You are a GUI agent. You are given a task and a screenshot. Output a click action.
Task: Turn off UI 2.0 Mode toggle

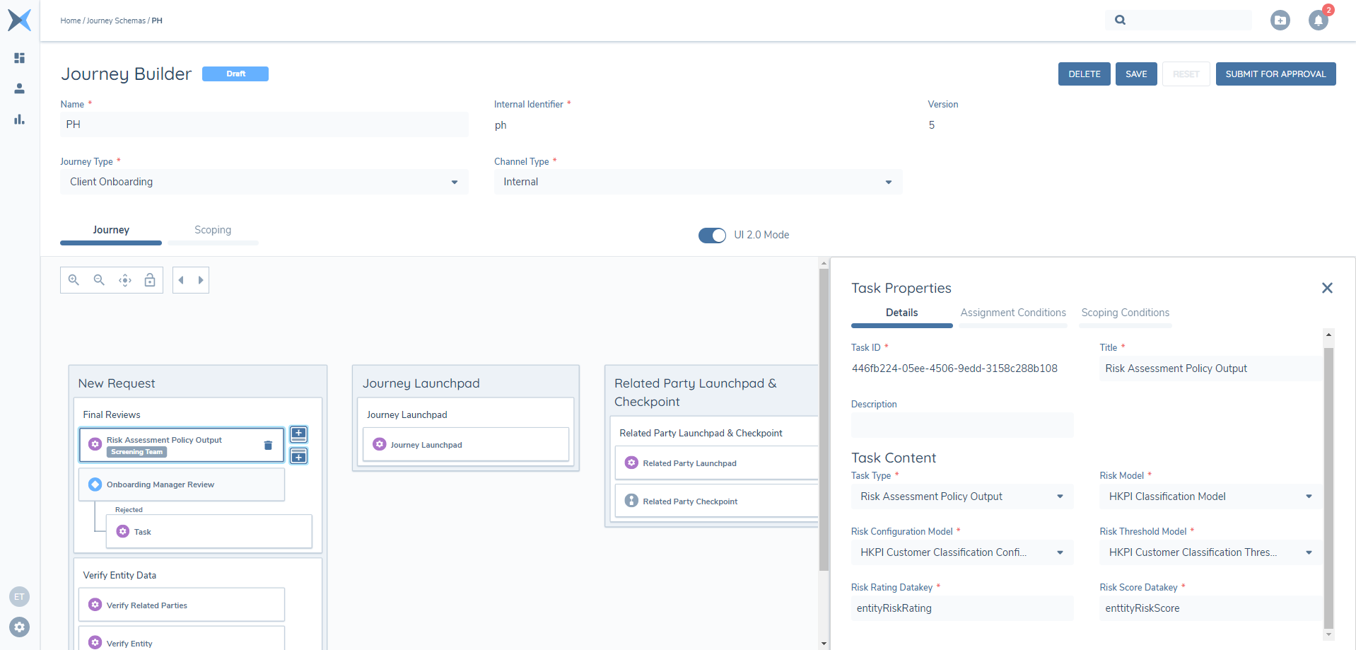coord(712,236)
